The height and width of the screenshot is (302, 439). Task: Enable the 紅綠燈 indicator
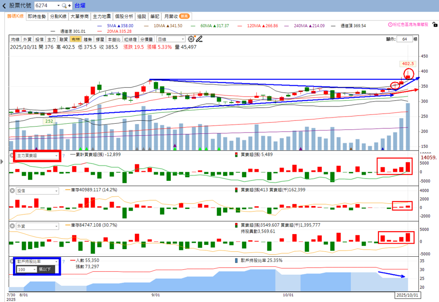[x=130, y=39]
